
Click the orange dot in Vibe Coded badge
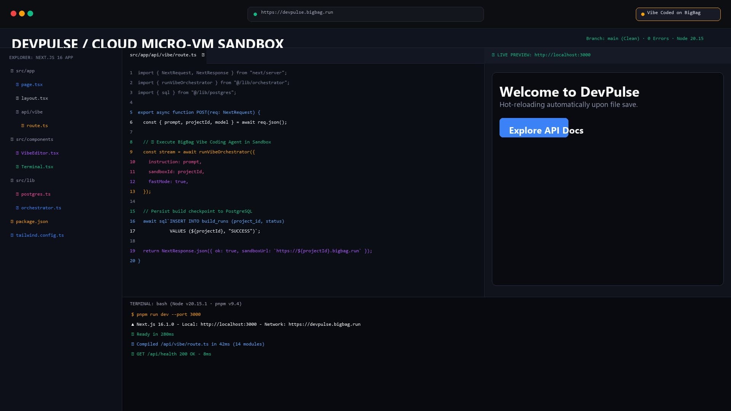(643, 14)
